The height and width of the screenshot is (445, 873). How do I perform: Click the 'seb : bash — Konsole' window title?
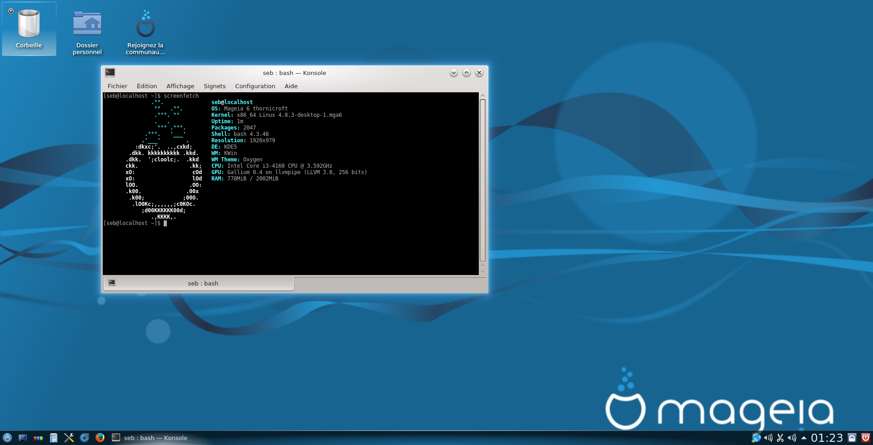pyautogui.click(x=294, y=73)
